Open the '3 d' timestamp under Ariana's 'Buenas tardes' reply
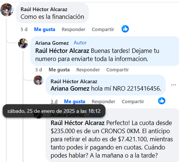This screenshot has height=162, width=179. point(39,70)
